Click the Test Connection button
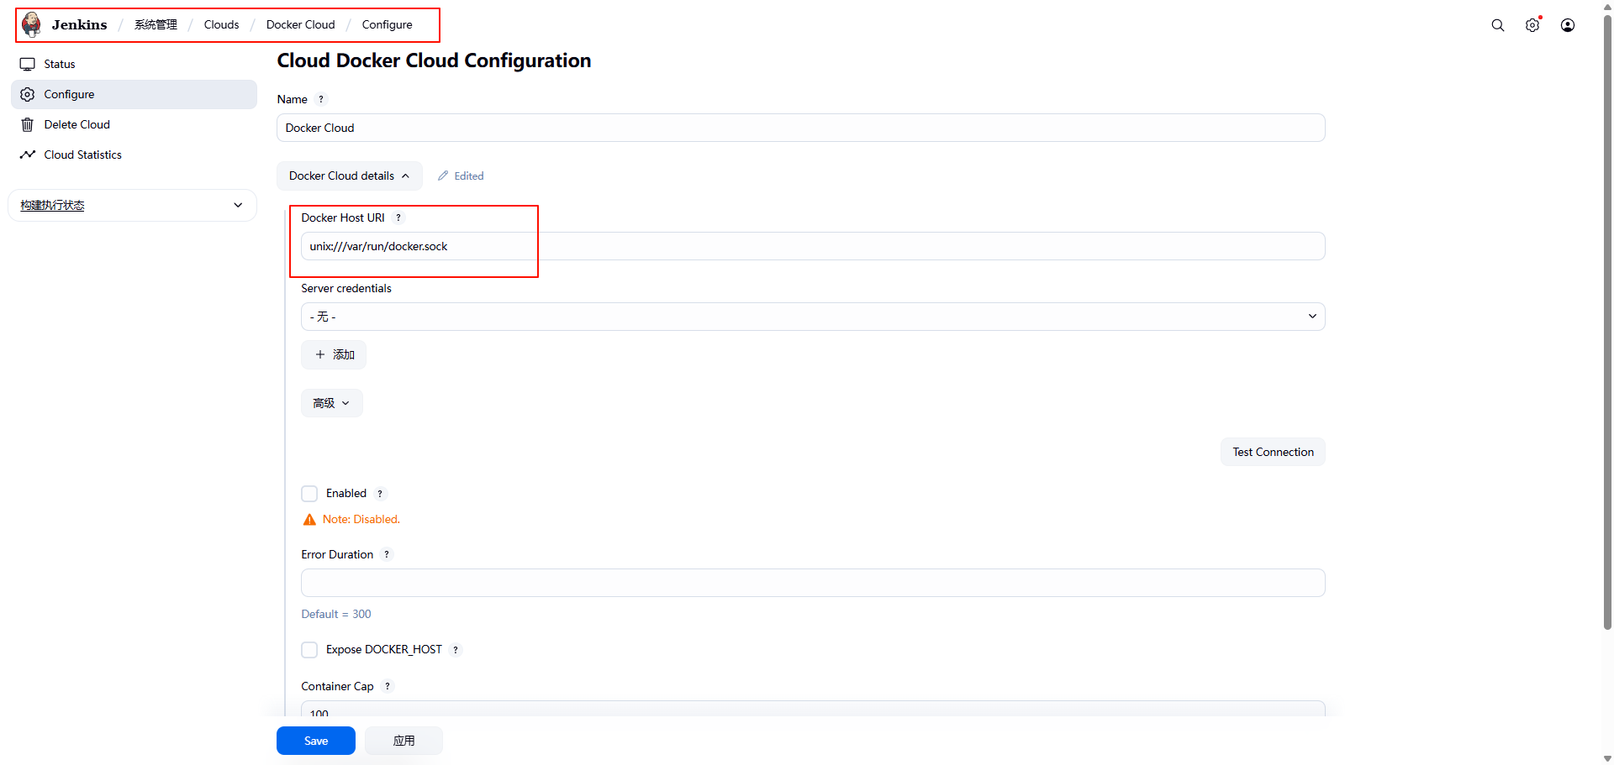Viewport: 1614px width, 765px height. click(x=1273, y=452)
